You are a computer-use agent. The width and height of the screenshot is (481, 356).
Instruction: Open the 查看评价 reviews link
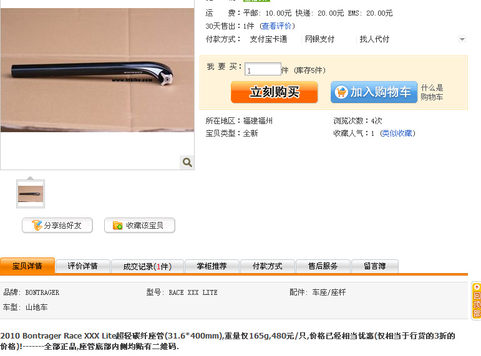(277, 26)
